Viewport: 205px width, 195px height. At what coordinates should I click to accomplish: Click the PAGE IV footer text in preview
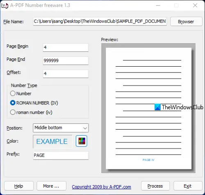[x=148, y=160]
